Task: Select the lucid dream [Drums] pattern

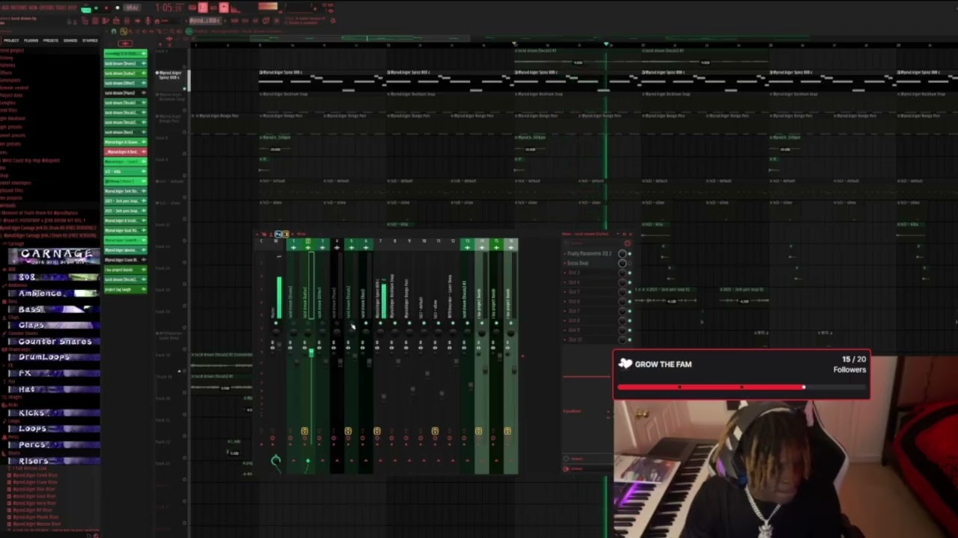Action: tap(126, 64)
